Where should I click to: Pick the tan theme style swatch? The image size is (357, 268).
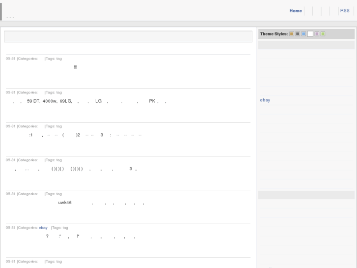(x=292, y=34)
